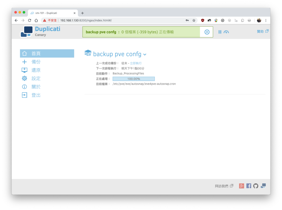Select the vm-101 - Duplicati tab

[53, 13]
